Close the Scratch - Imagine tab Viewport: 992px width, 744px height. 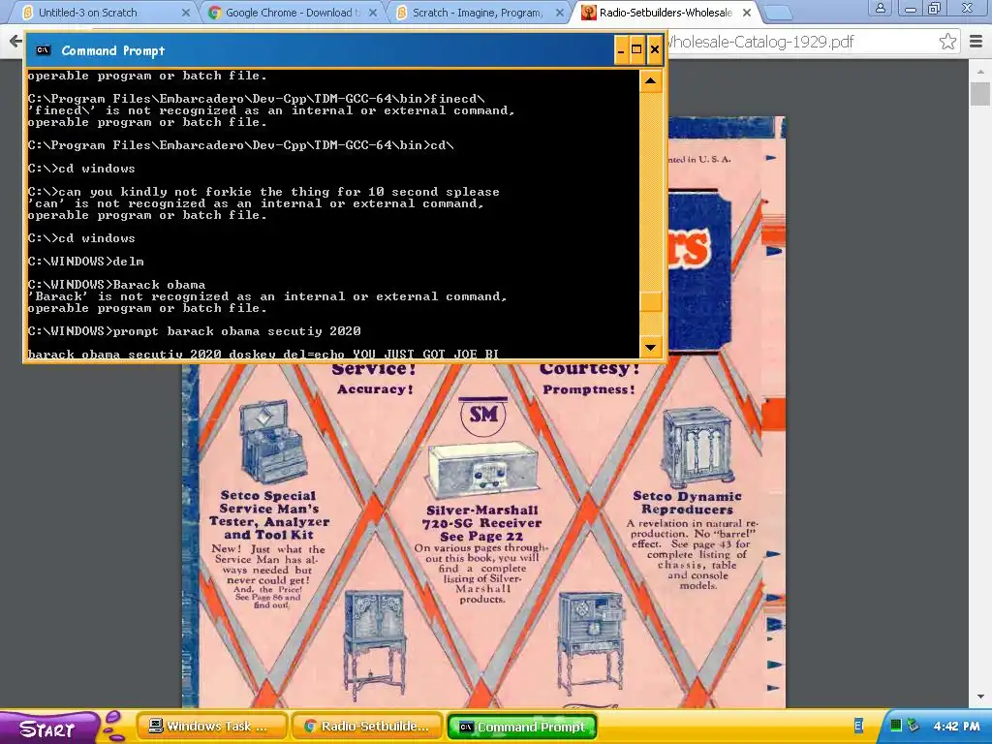[x=560, y=13]
